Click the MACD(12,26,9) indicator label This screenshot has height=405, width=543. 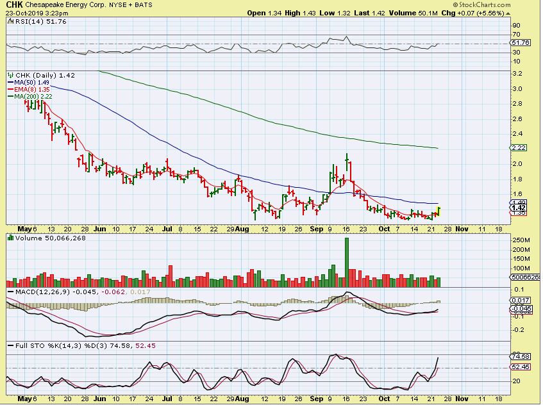(x=42, y=292)
